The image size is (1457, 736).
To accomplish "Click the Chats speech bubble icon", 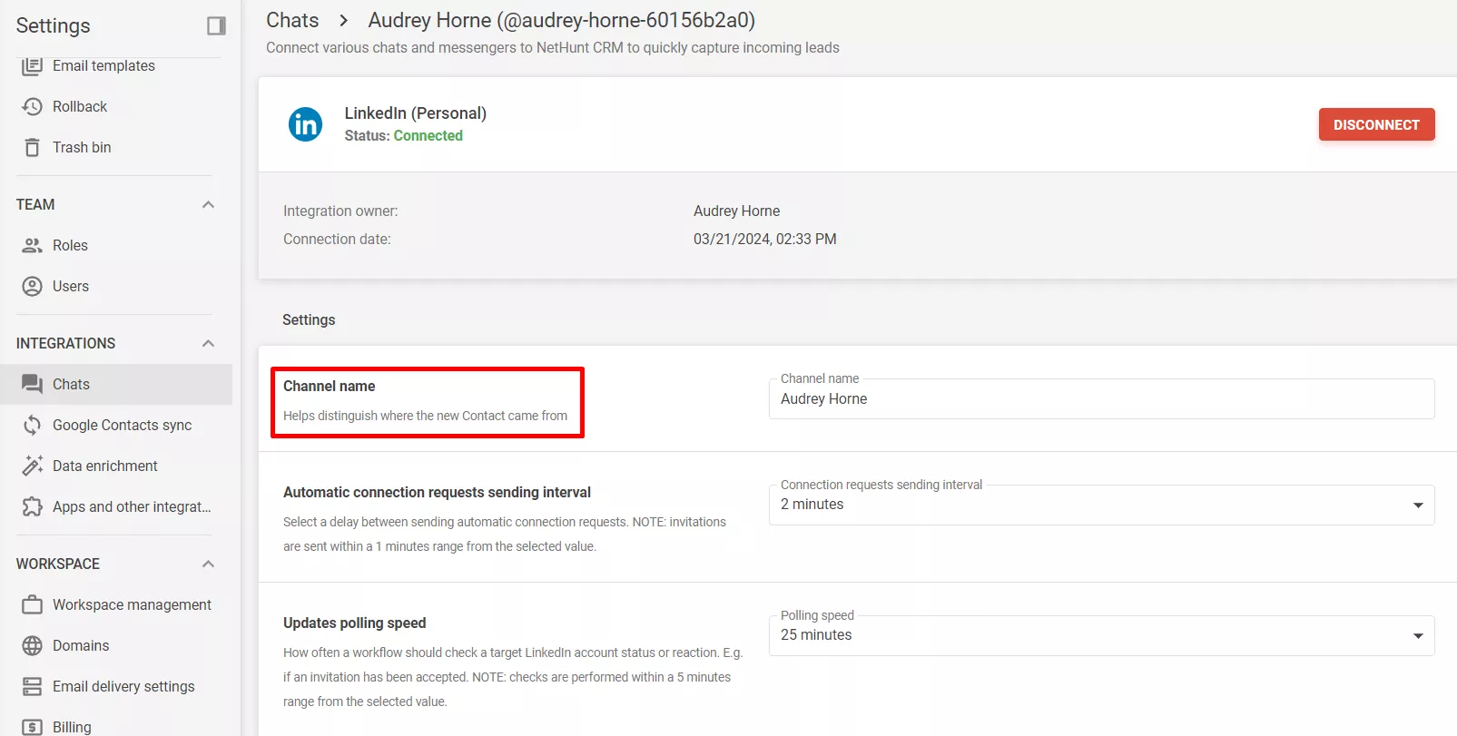I will click(x=32, y=384).
